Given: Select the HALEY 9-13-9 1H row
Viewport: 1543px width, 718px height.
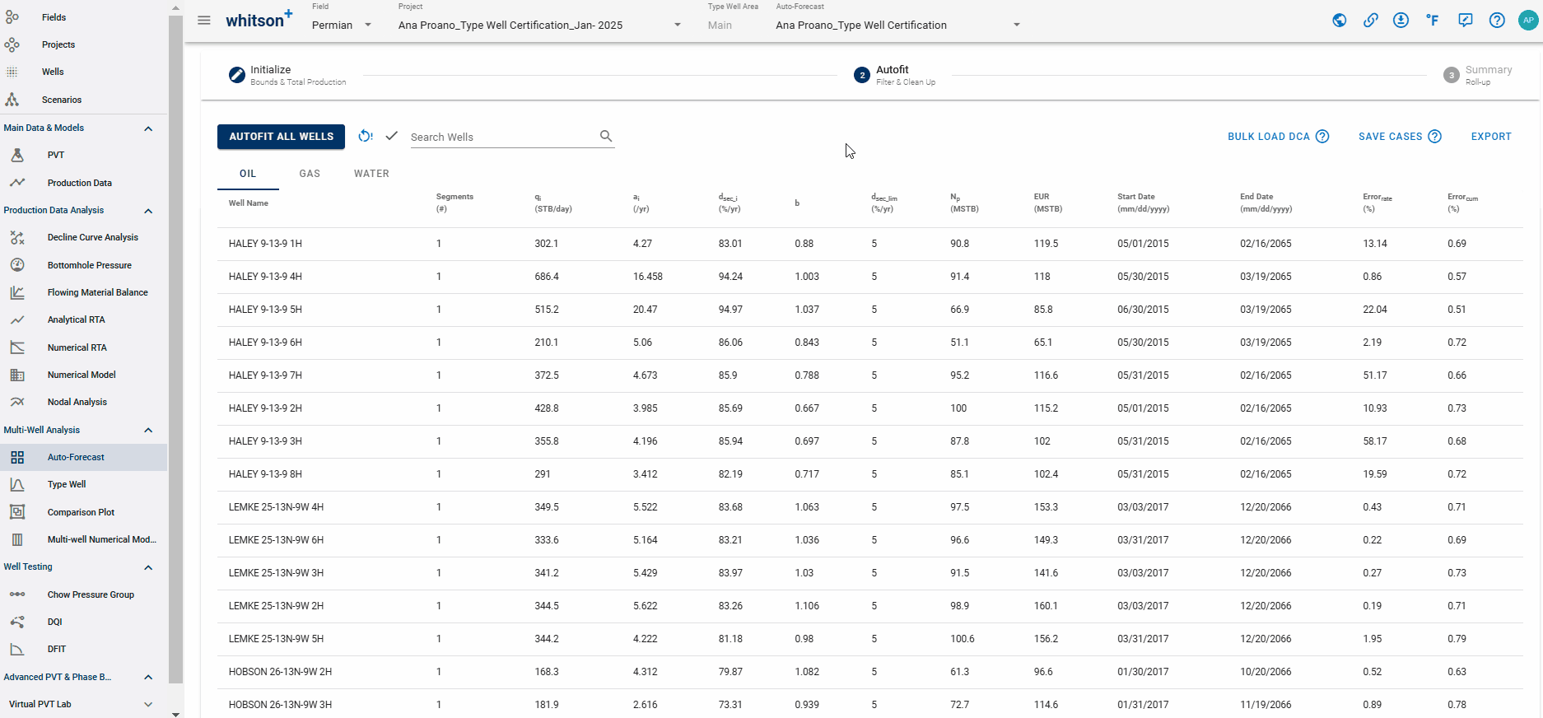Looking at the screenshot, I should tap(869, 244).
